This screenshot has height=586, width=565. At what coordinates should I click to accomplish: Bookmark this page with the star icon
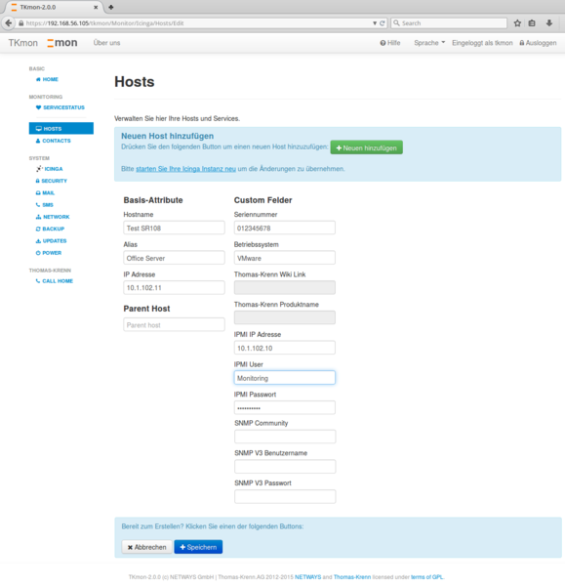click(x=517, y=23)
